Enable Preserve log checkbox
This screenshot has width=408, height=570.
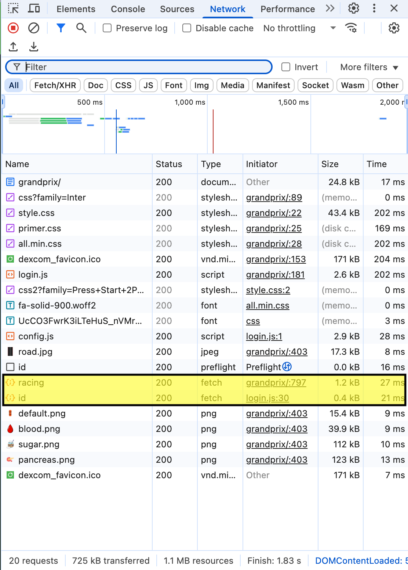(107, 28)
